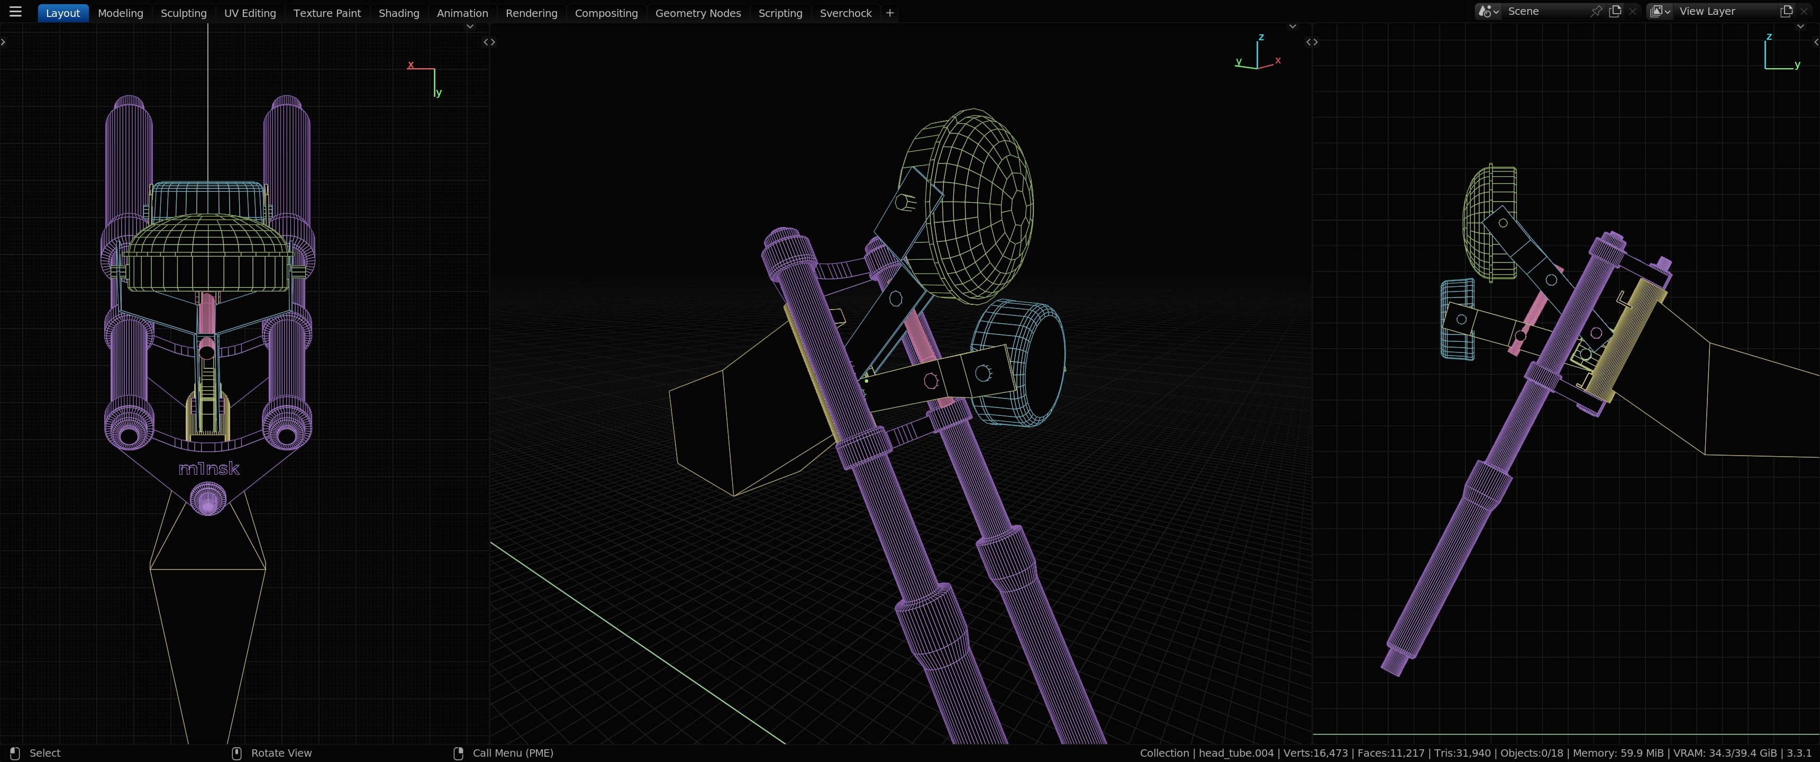The image size is (1820, 762).
Task: Open the Sverchock workspace tab
Action: pyautogui.click(x=845, y=13)
